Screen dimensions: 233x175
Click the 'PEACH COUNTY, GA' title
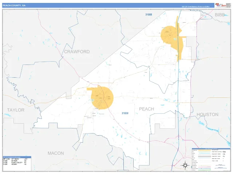coord(14,5)
